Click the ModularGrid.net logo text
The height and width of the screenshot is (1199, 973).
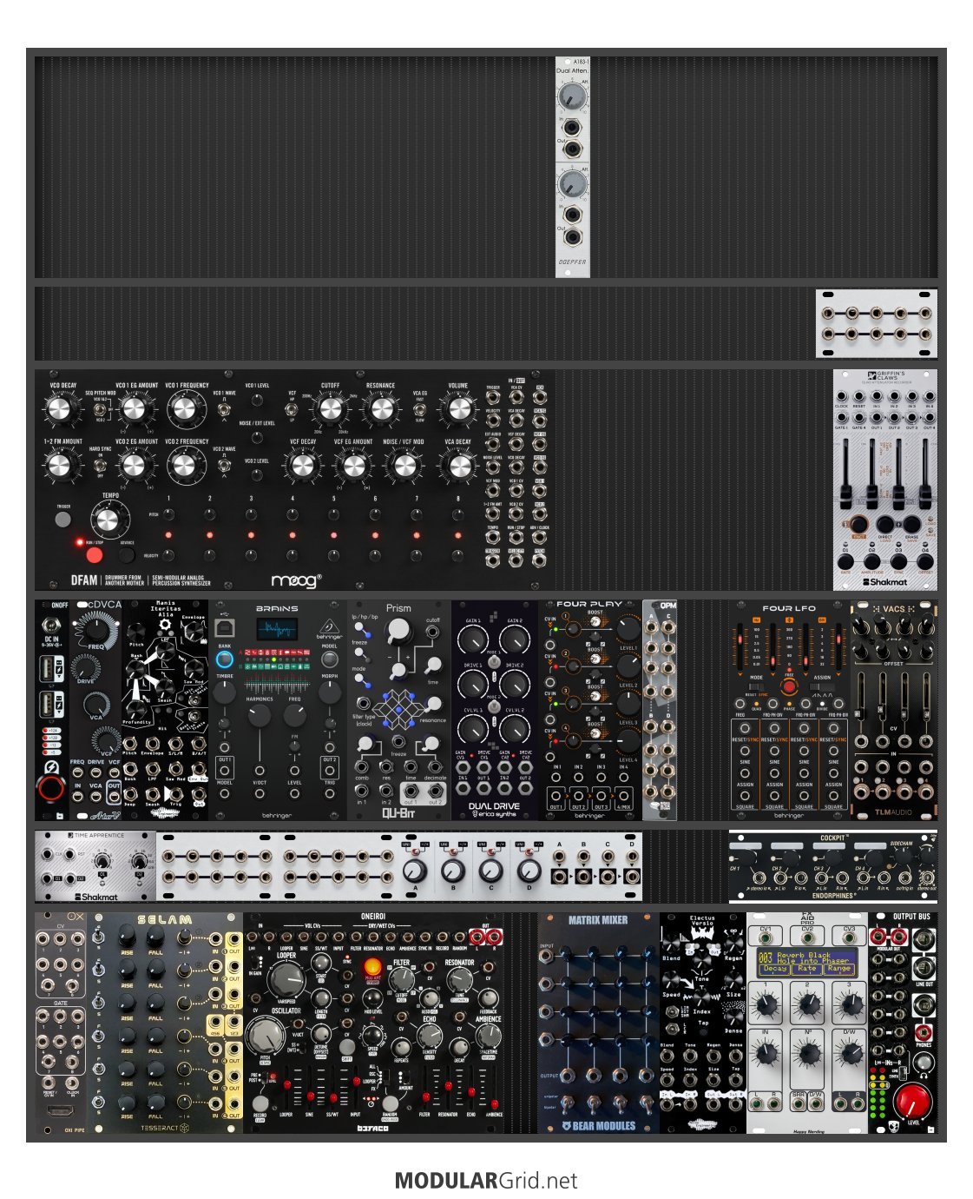pyautogui.click(x=485, y=1181)
